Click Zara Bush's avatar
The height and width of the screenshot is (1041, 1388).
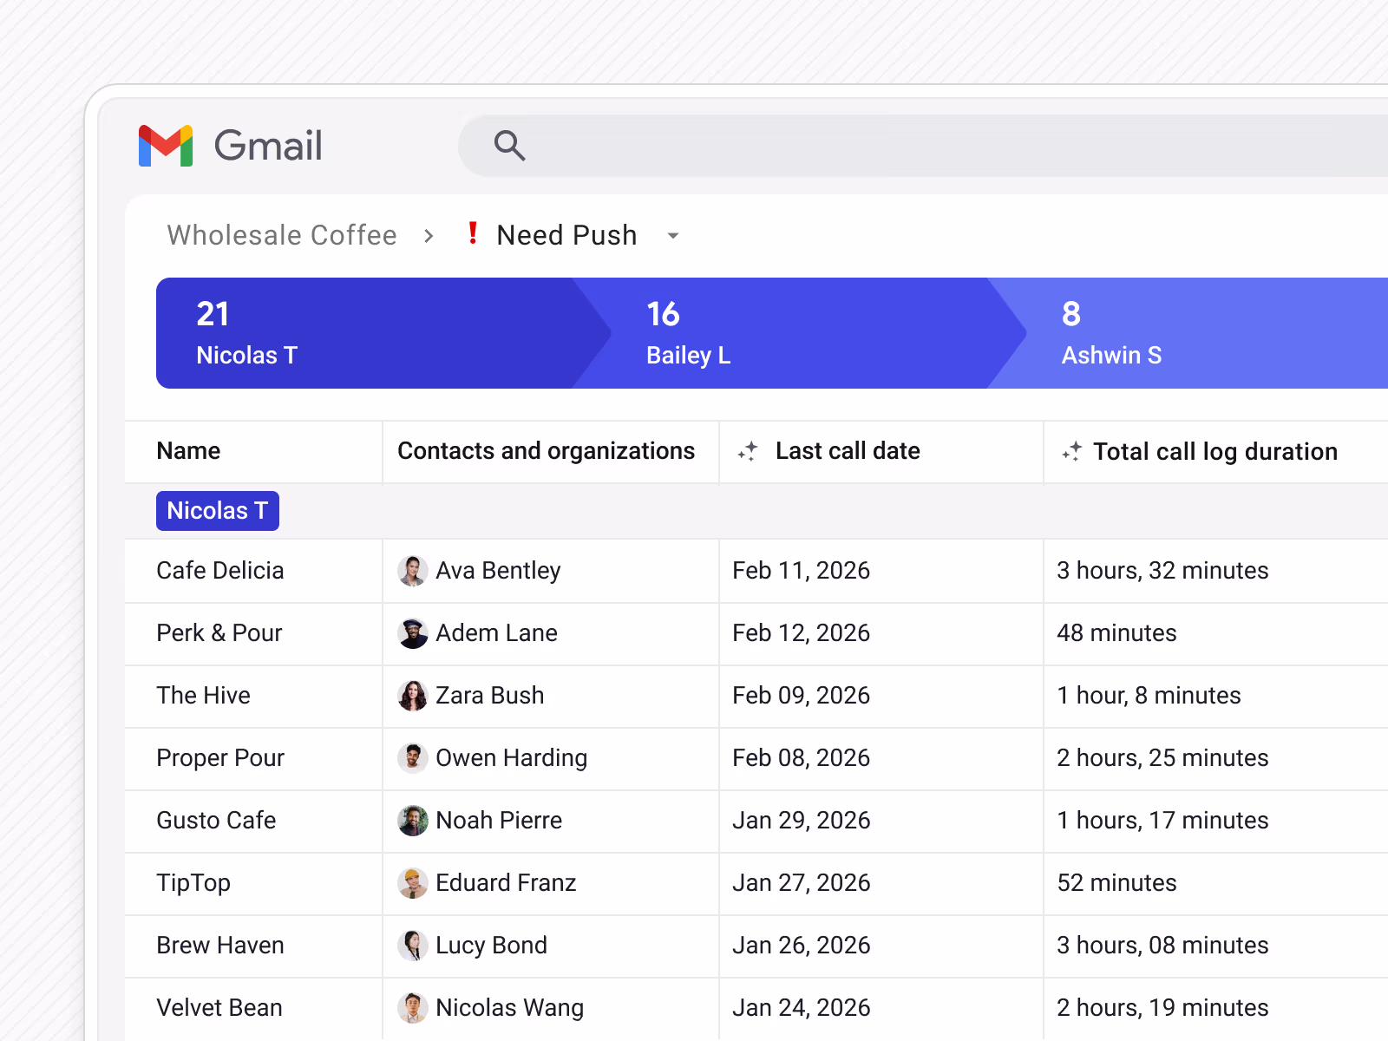[x=413, y=696]
